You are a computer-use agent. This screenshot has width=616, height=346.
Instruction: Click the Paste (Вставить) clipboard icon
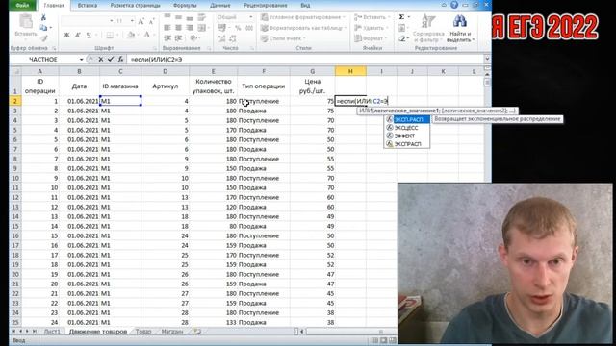tap(26, 22)
